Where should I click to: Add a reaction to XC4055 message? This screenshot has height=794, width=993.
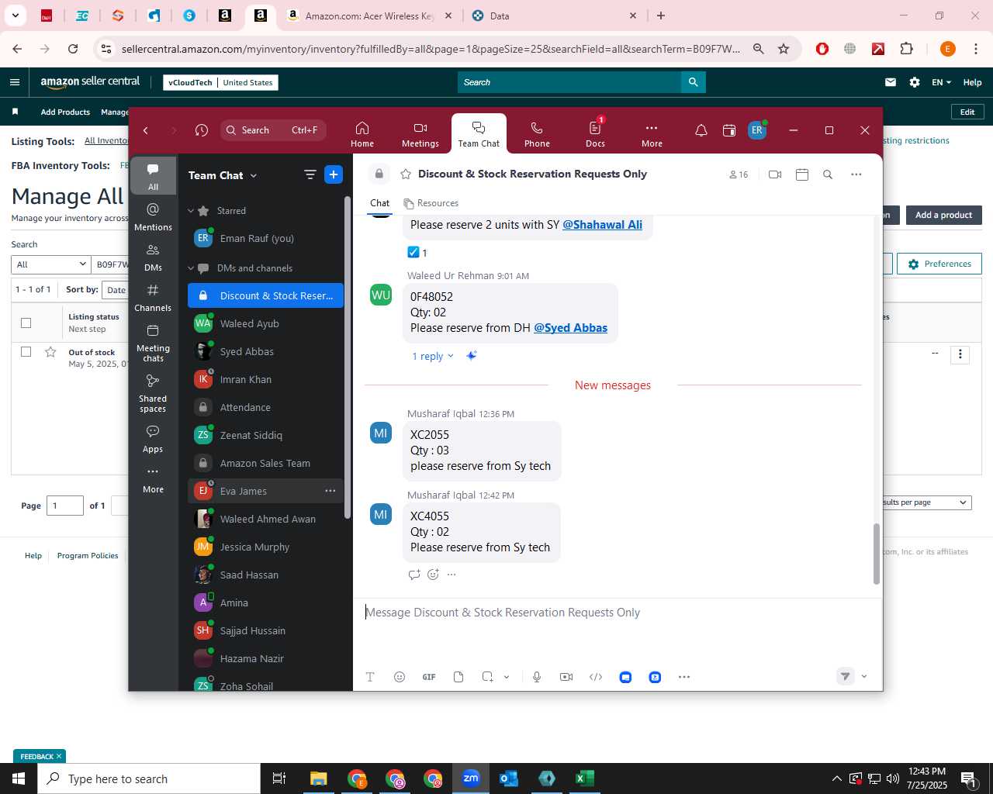pos(433,575)
